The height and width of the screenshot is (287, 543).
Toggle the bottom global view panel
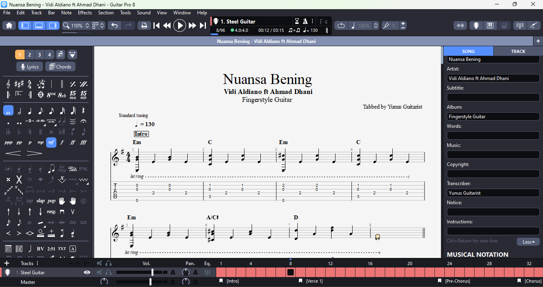[39, 25]
